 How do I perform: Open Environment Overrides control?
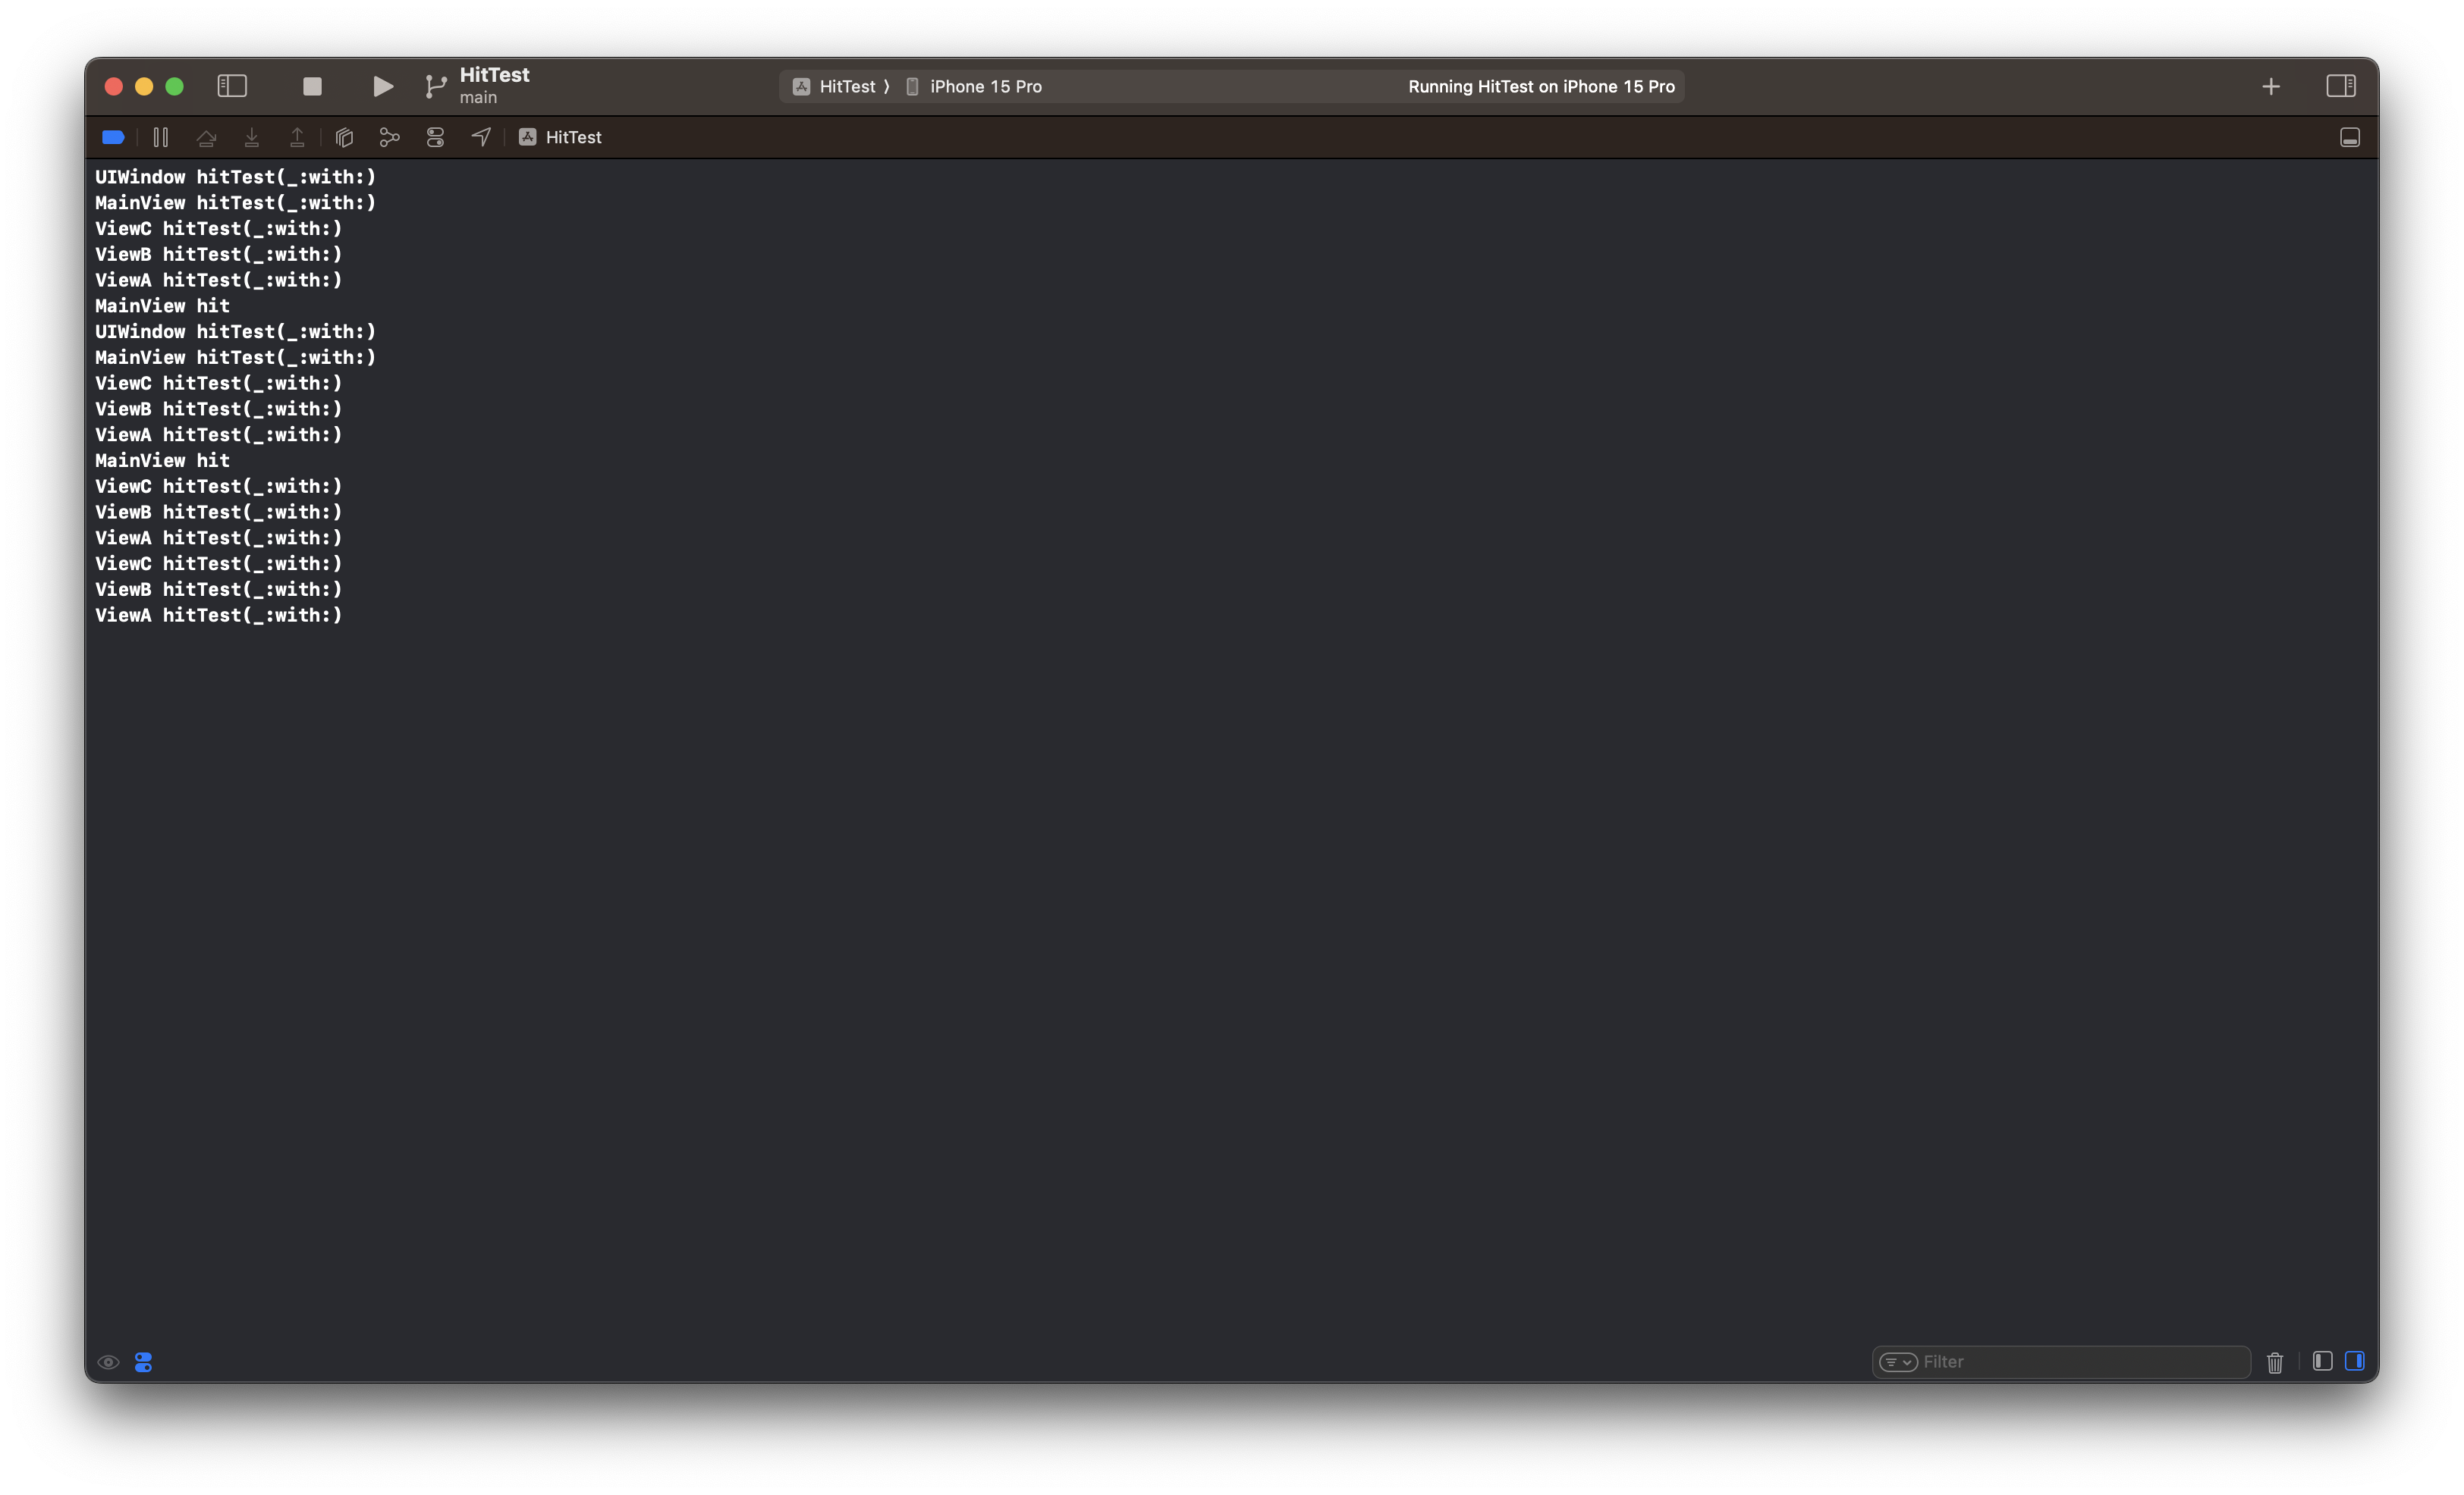pos(435,138)
